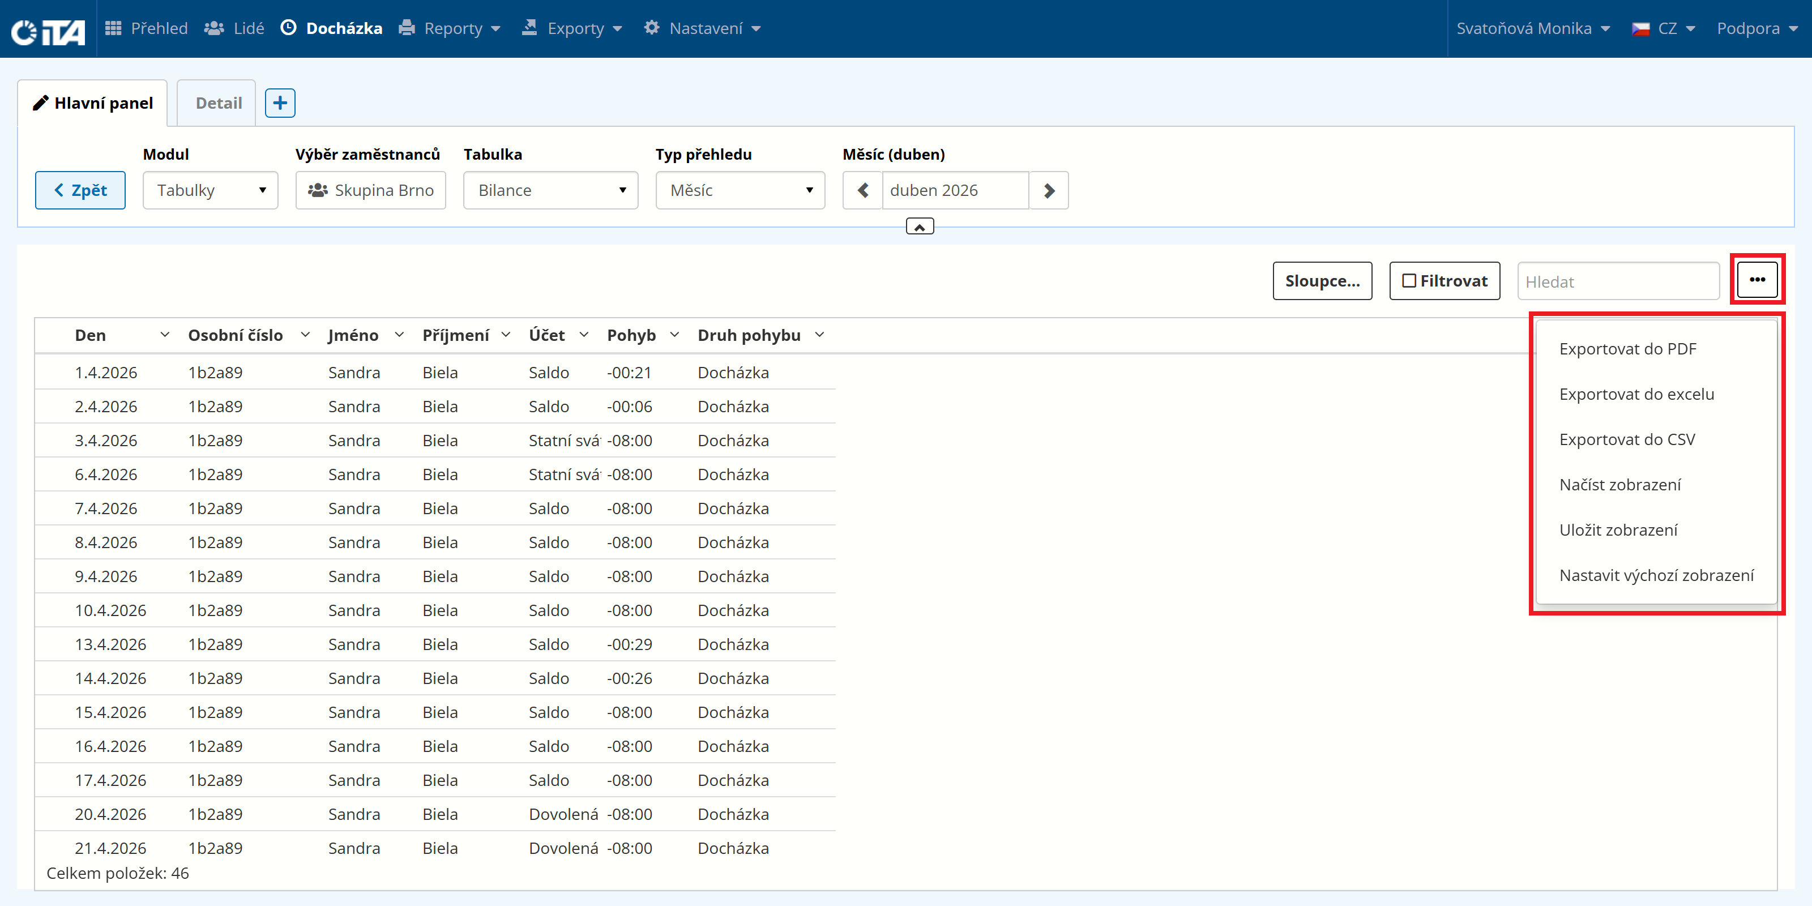Click the -00:26 Pohyb cell
1812x906 pixels.
pos(630,678)
